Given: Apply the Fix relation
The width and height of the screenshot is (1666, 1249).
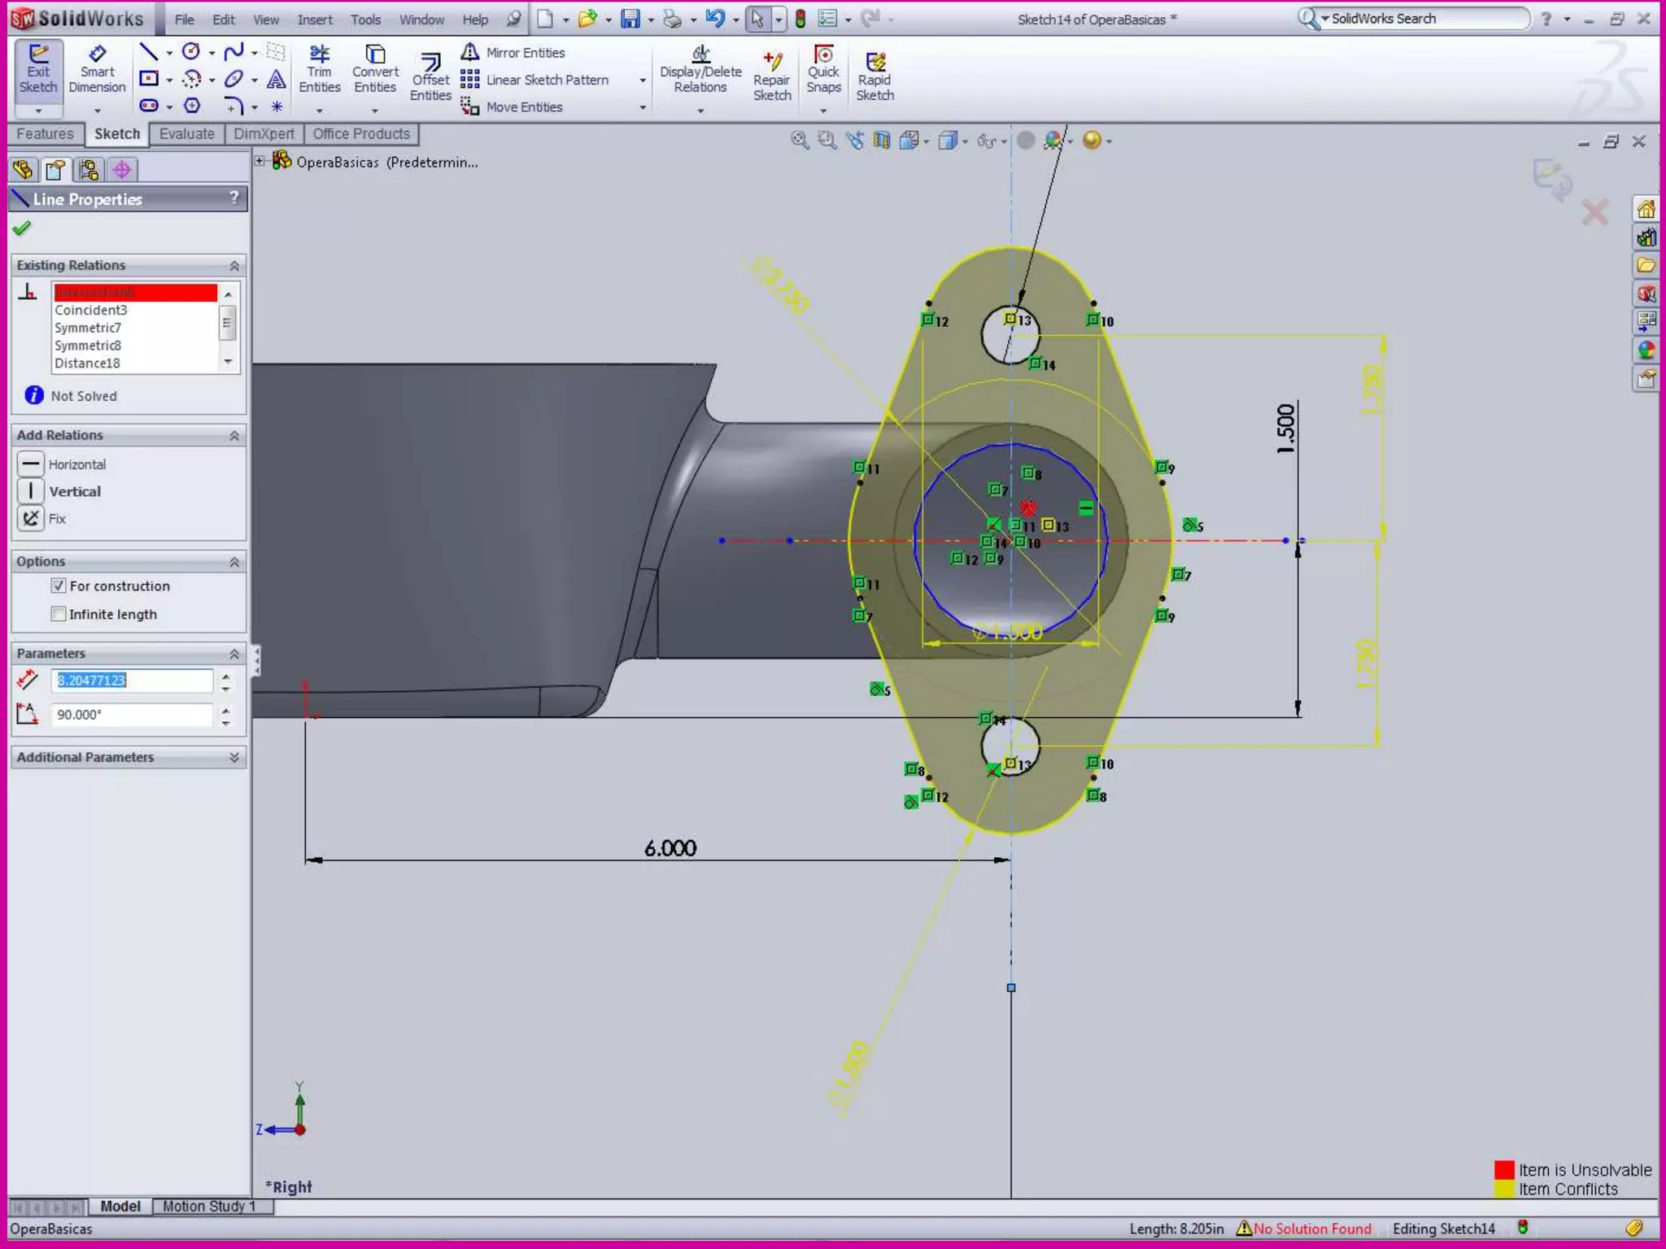Looking at the screenshot, I should point(31,519).
